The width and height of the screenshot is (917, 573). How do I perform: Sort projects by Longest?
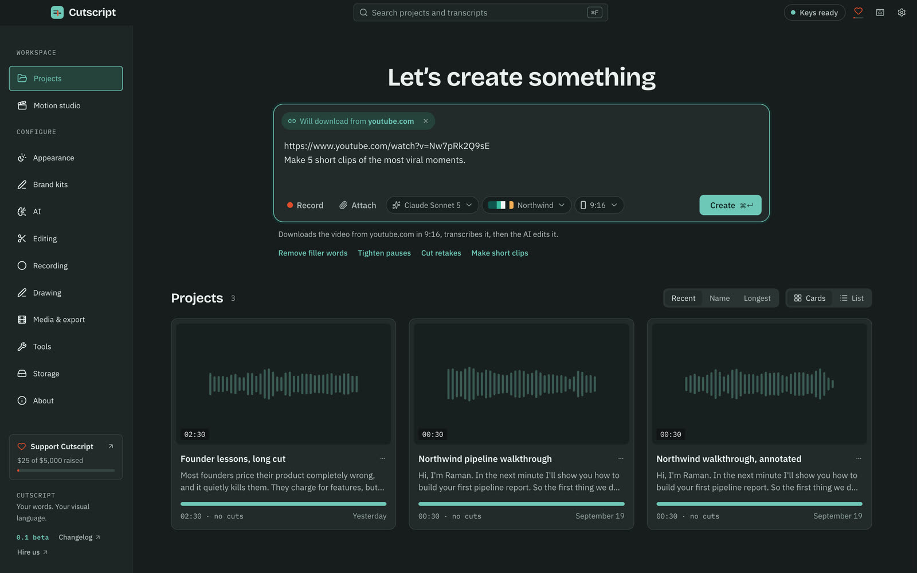point(757,298)
